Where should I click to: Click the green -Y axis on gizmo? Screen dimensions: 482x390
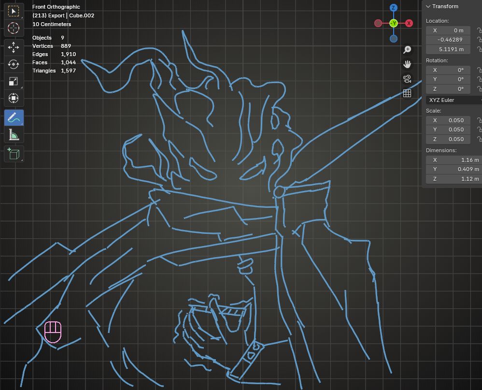(x=394, y=23)
